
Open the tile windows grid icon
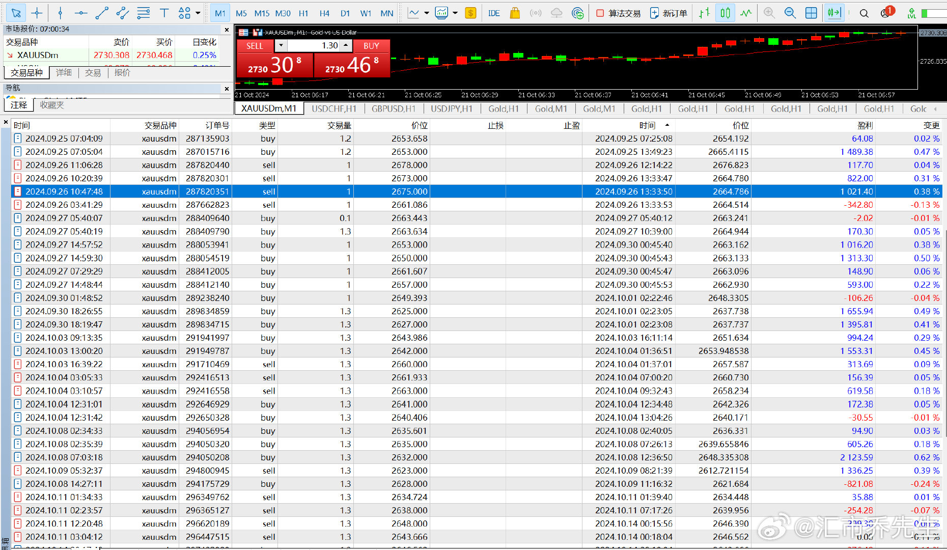tap(811, 13)
